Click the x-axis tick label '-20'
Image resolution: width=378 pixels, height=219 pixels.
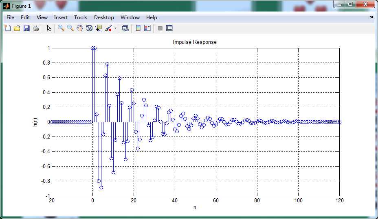click(51, 200)
